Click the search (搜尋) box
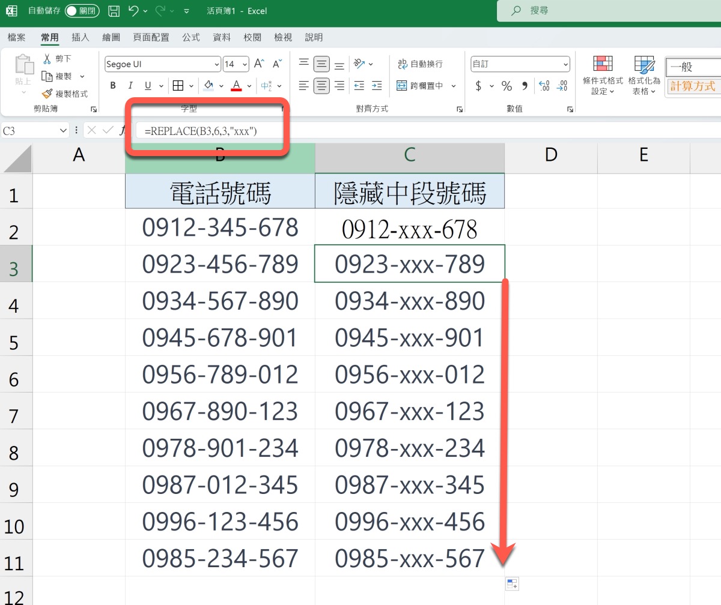Viewport: 721px width, 605px height. point(607,11)
